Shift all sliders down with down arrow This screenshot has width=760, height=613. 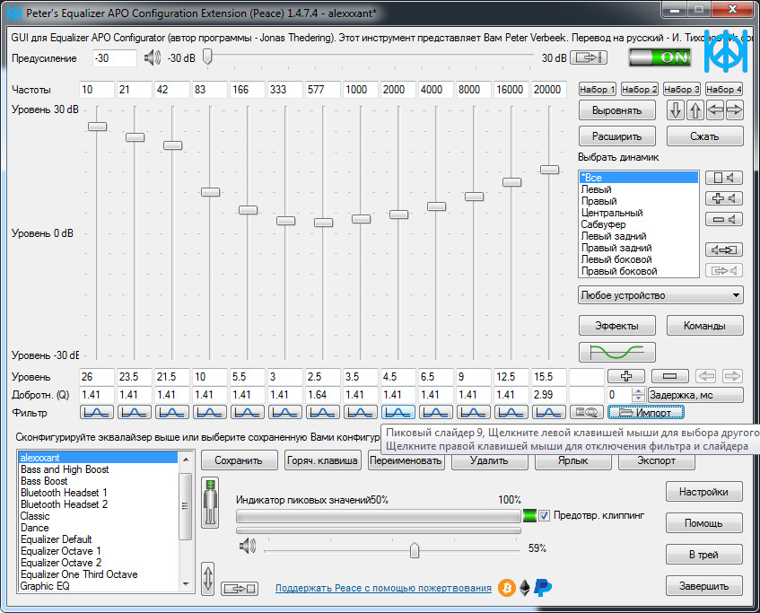pos(676,110)
